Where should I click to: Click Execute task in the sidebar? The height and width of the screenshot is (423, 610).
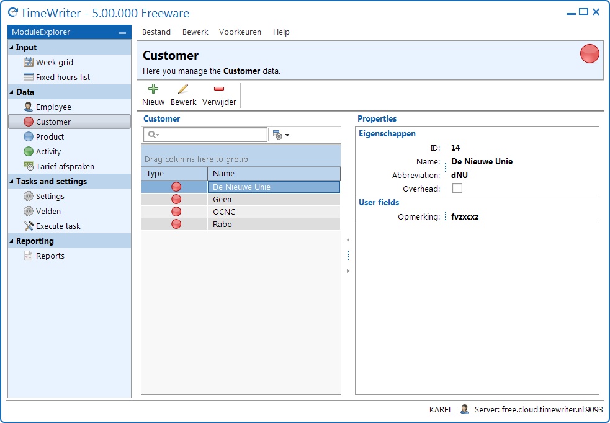point(58,226)
